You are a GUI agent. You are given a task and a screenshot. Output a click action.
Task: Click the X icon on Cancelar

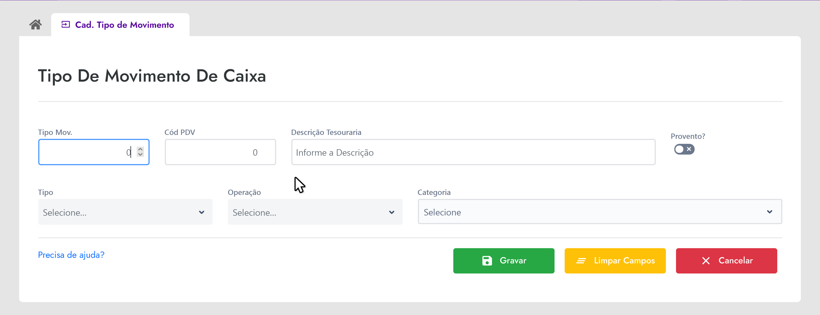point(706,261)
